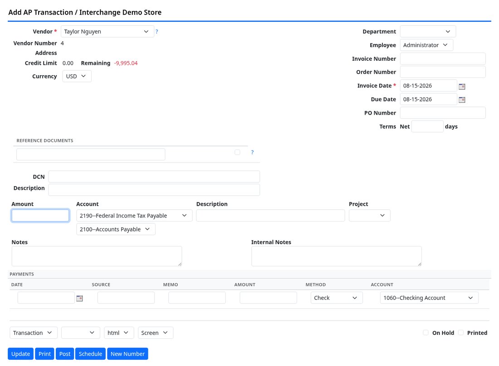Click the DCN input field
Image resolution: width=499 pixels, height=366 pixels.
coord(154,177)
